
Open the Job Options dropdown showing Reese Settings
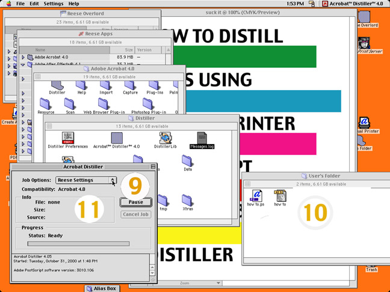click(86, 180)
